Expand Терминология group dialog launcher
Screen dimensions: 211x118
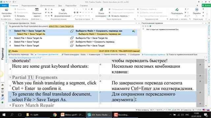pos(167,19)
